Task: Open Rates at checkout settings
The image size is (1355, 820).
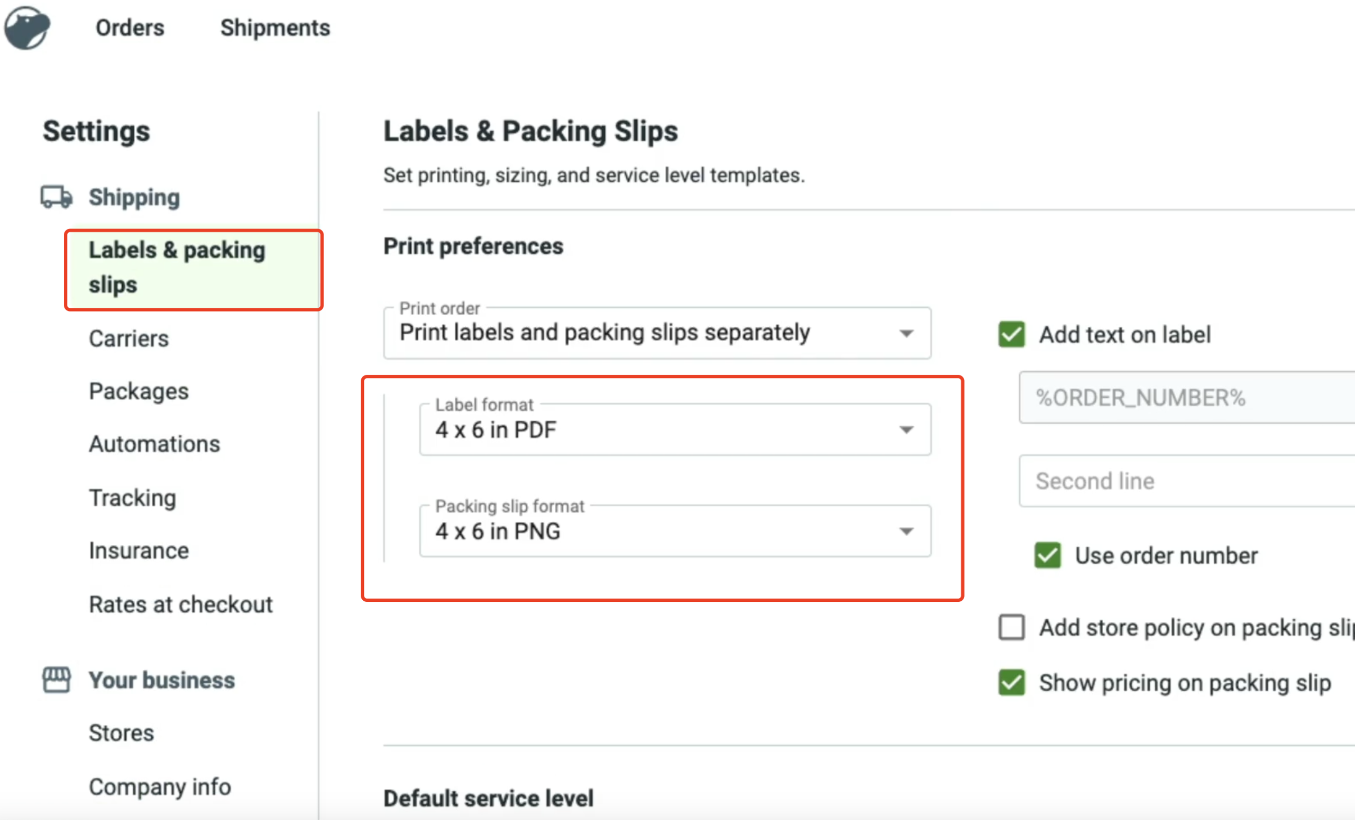Action: pos(180,604)
